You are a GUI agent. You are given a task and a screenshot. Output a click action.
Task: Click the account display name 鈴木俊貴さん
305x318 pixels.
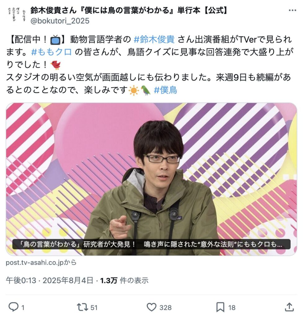point(129,10)
